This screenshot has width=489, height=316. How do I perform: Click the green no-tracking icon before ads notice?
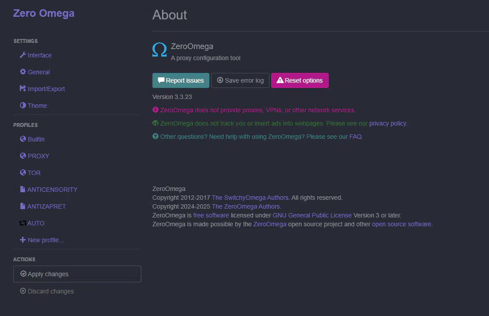point(155,123)
